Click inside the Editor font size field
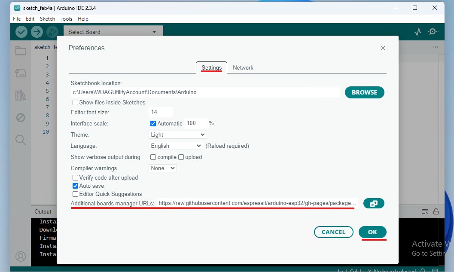 160,112
